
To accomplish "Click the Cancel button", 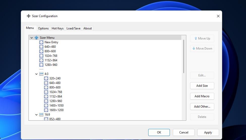I will point(184,132).
